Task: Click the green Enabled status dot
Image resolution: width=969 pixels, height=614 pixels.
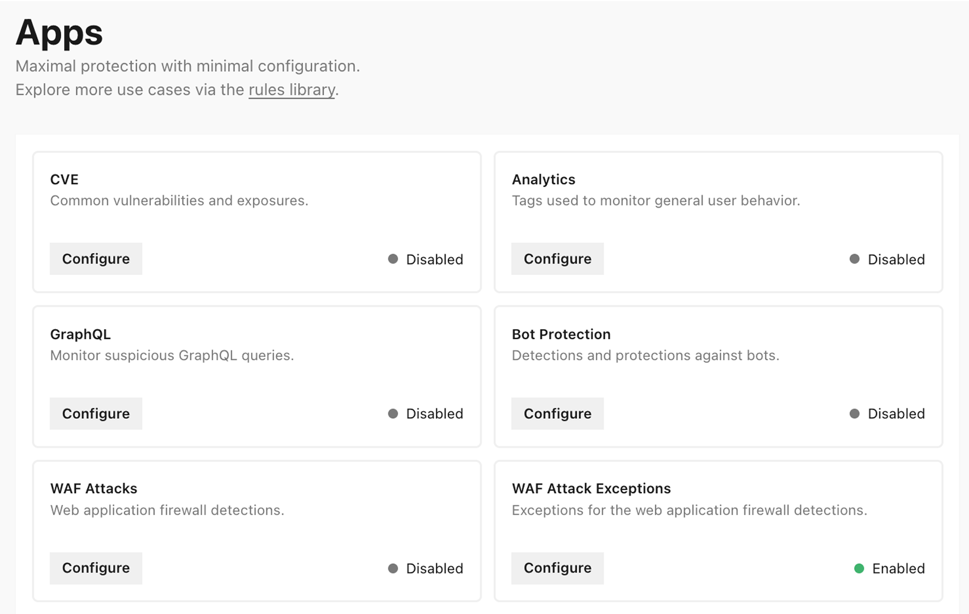Action: (859, 569)
